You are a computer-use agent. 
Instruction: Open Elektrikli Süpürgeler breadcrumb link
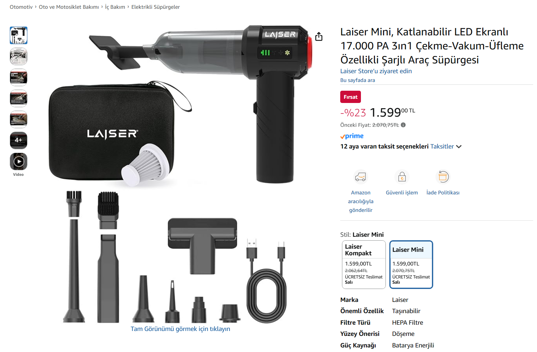coord(155,7)
